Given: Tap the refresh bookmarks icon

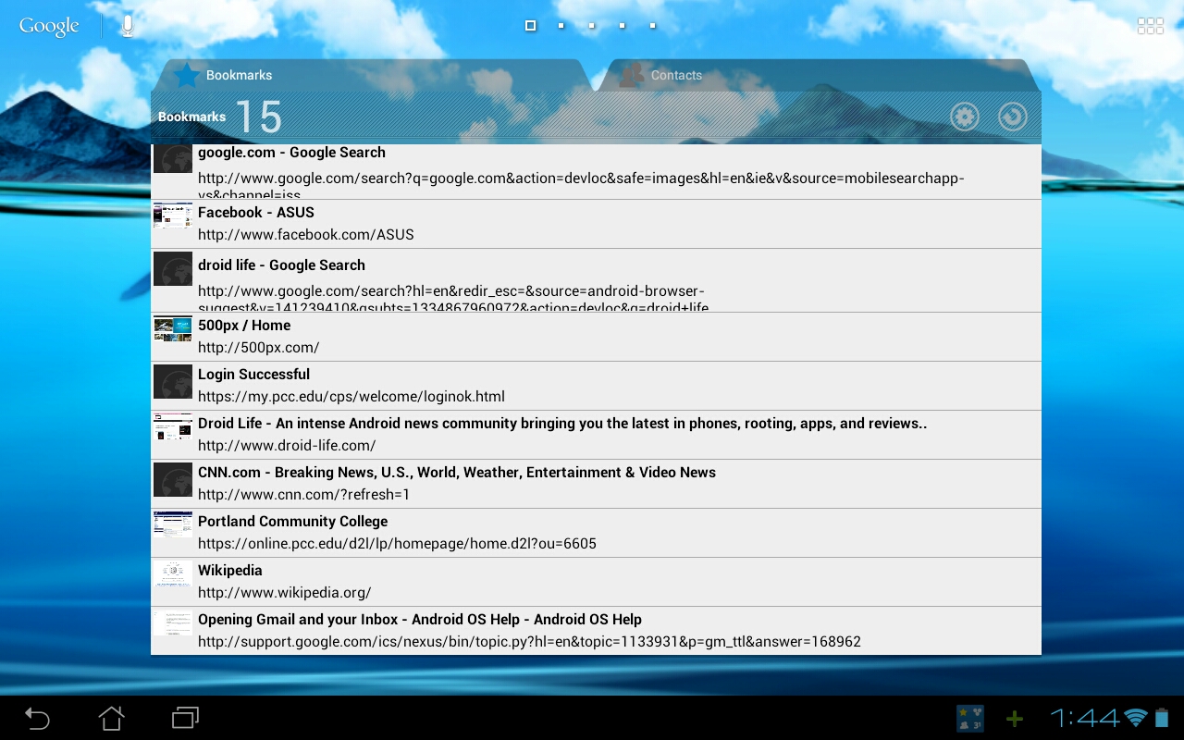Looking at the screenshot, I should tap(1013, 117).
